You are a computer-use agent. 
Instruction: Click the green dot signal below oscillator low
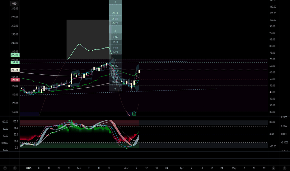[127, 148]
